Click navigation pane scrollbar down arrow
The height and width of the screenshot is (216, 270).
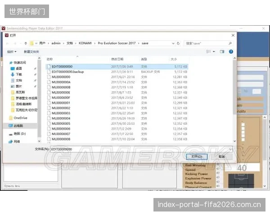(x=39, y=141)
